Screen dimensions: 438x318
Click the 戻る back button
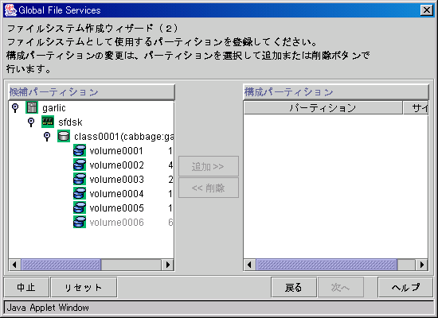click(294, 287)
